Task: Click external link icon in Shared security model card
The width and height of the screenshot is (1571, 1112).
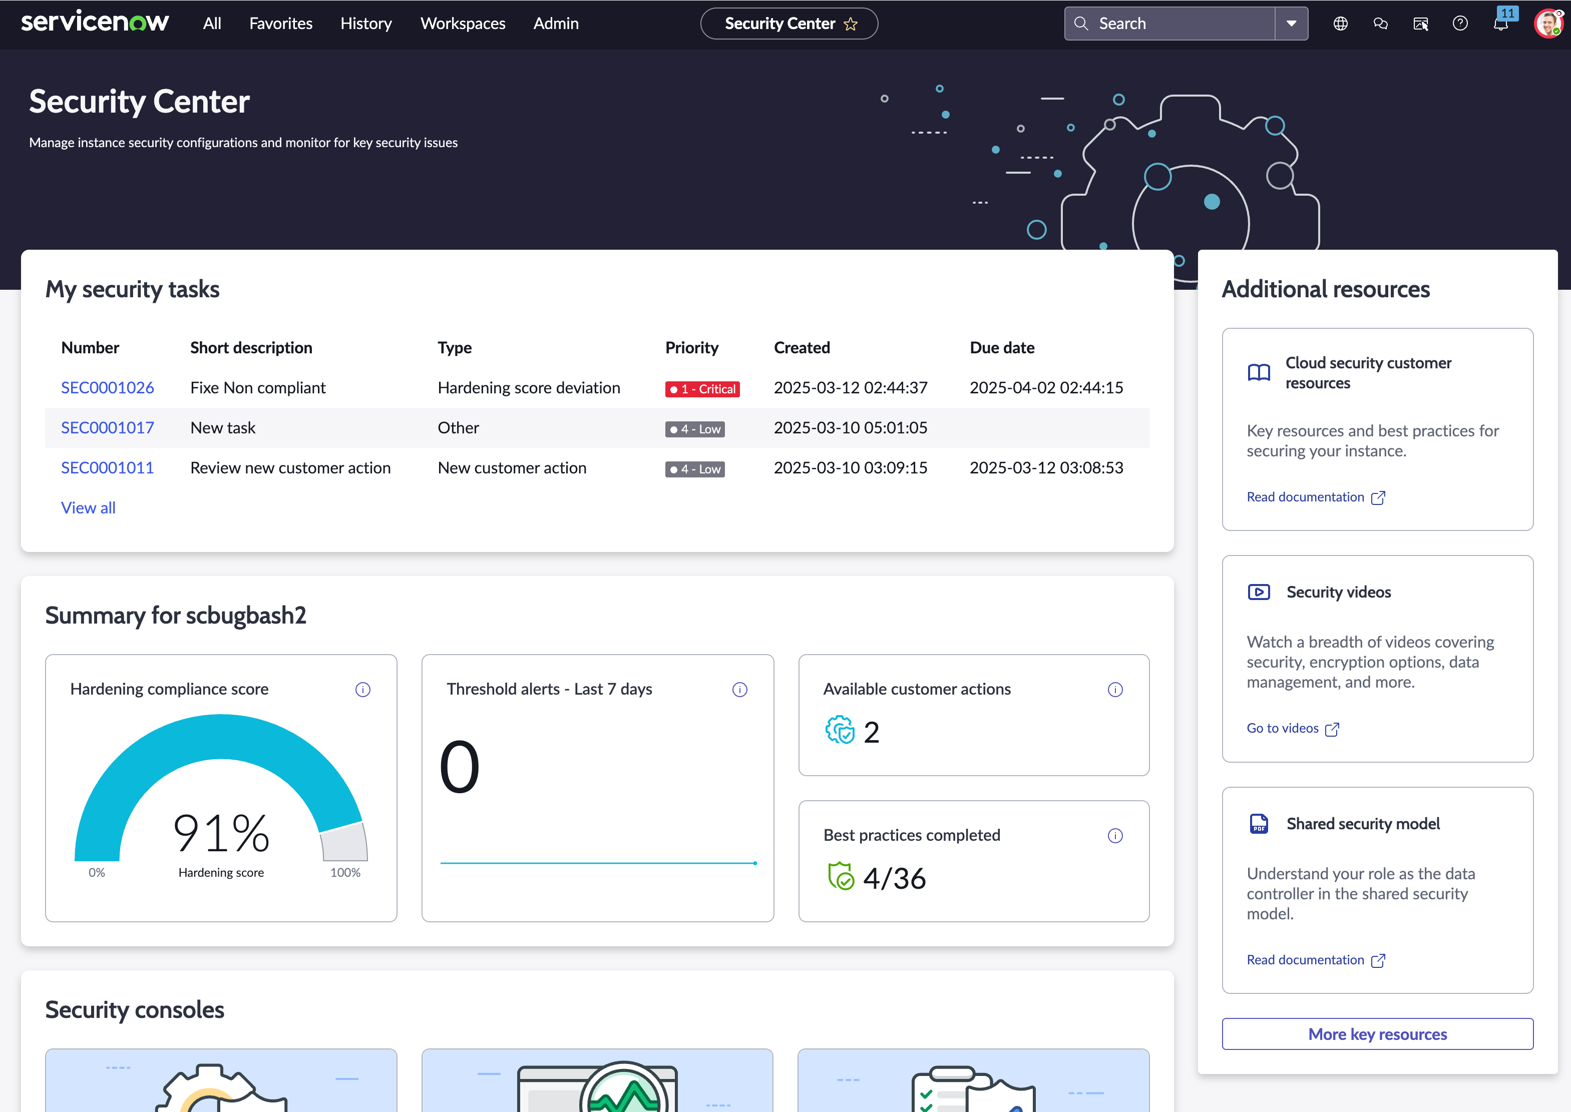Action: click(1378, 961)
